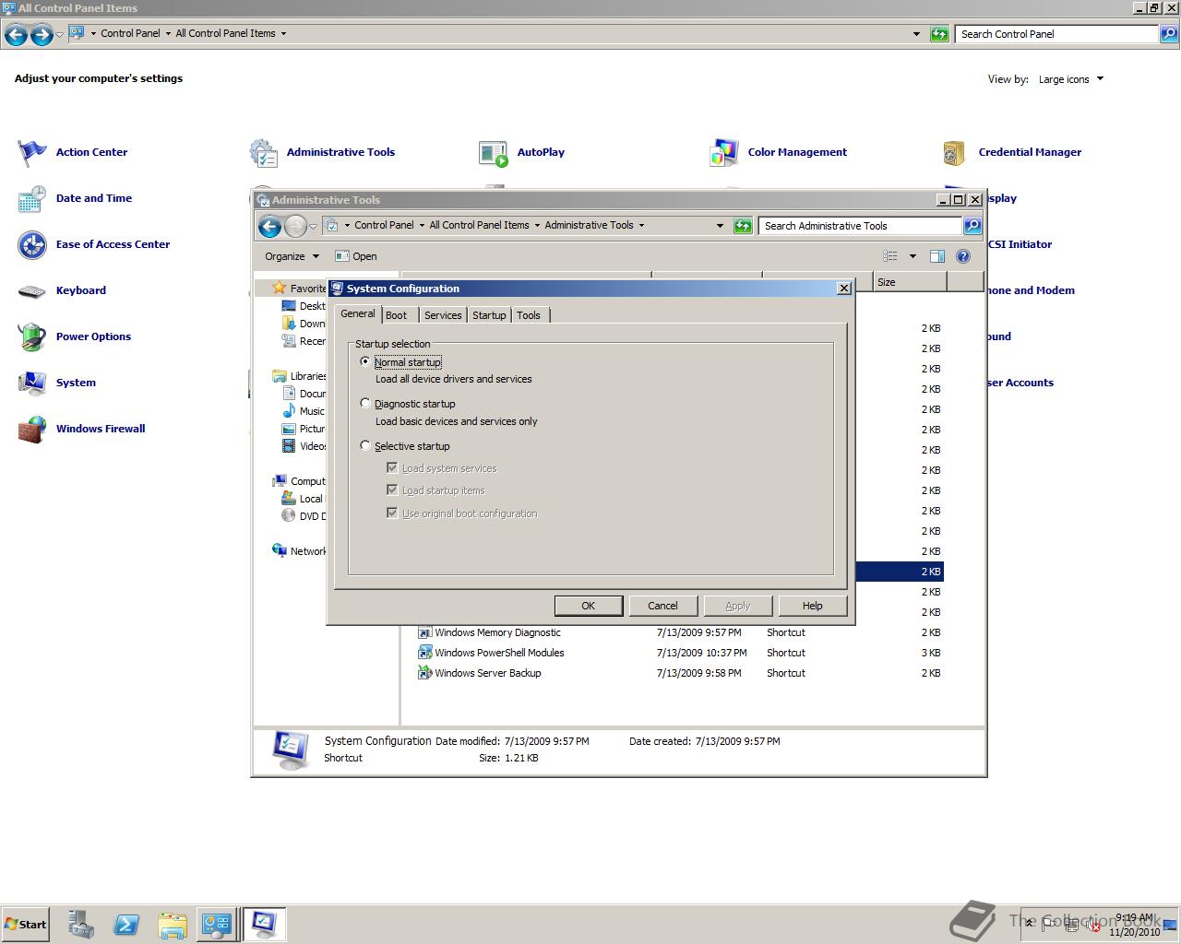The width and height of the screenshot is (1181, 944).
Task: Click the Server Manager taskbar icon
Action: (80, 925)
